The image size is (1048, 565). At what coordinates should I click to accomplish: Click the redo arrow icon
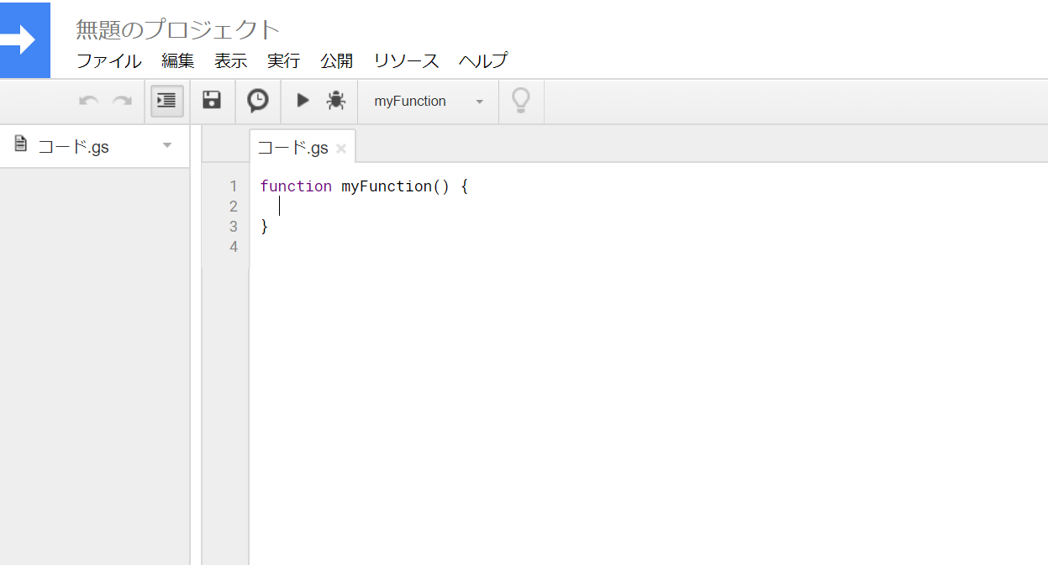(123, 102)
